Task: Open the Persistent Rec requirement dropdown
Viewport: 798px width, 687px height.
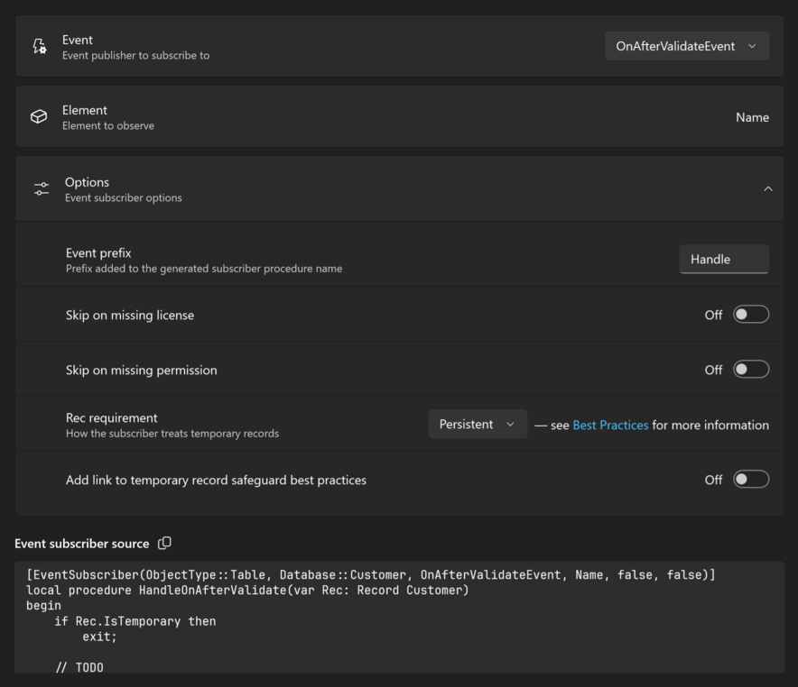Action: (x=478, y=425)
